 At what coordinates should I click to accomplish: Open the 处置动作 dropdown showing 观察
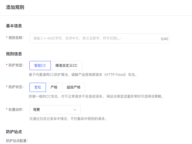55,110
